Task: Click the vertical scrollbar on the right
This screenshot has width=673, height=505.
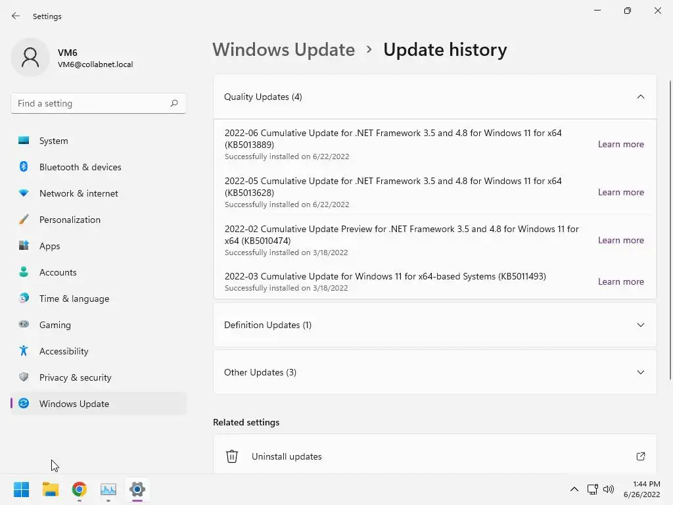Action: pyautogui.click(x=670, y=229)
